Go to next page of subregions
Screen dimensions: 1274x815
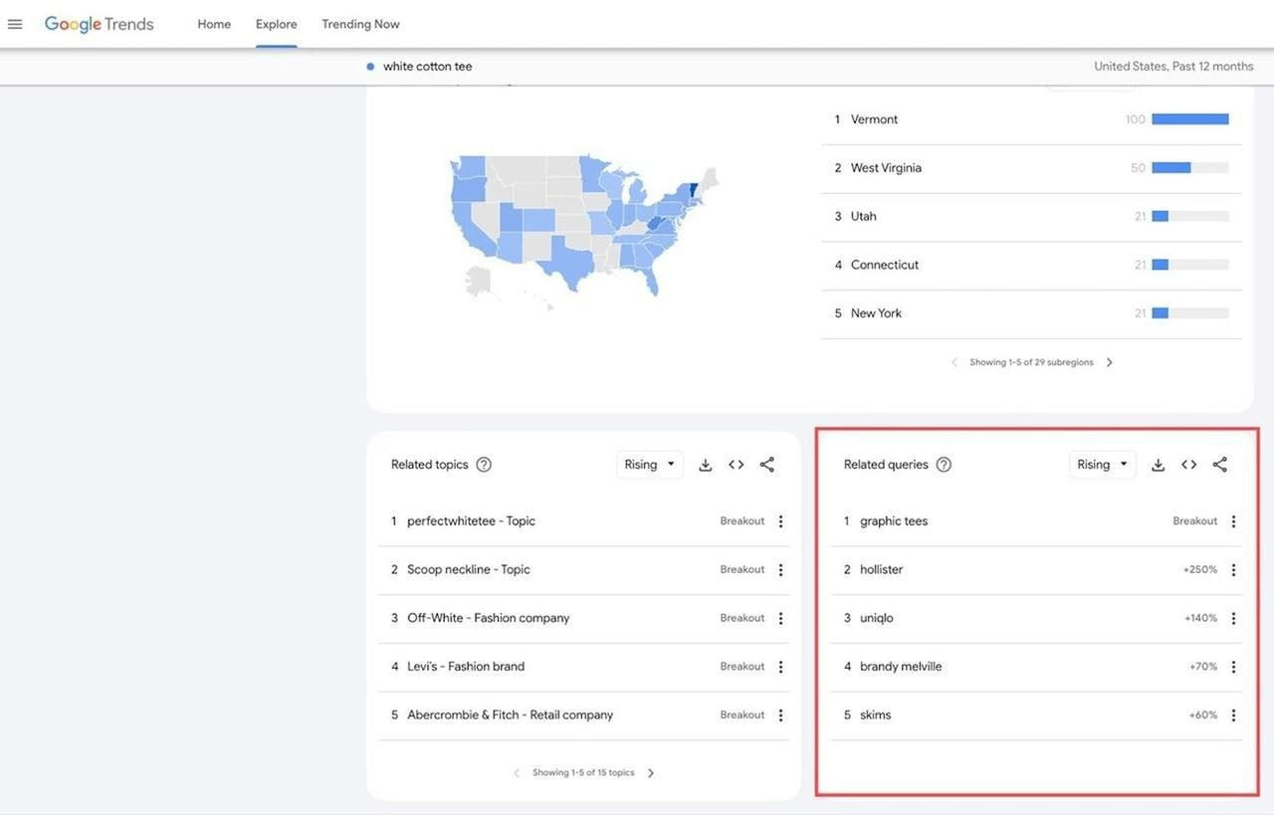click(1110, 362)
